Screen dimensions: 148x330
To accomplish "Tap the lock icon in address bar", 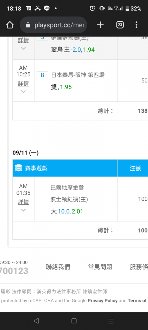I will [28, 25].
